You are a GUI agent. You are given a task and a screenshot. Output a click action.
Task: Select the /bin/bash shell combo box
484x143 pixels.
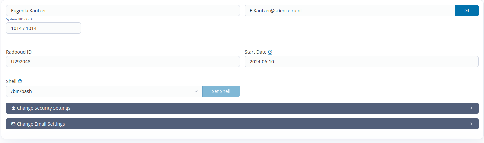[x=104, y=91]
